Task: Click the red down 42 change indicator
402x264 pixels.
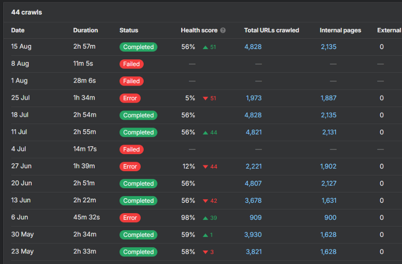Action: point(210,201)
